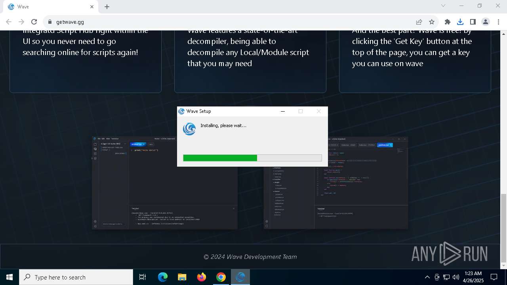Select the Wave Setup taskbar item
Viewport: 507px width, 285px height.
[240, 277]
